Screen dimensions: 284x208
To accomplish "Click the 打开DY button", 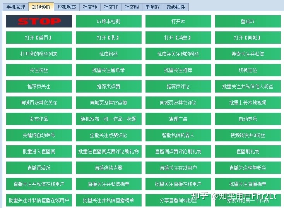I will tap(178, 21).
